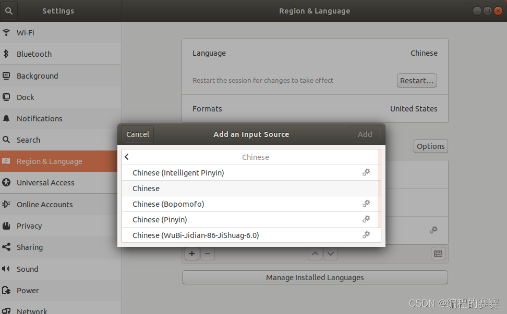
Task: Open the search icon in Settings header
Action: (8, 10)
